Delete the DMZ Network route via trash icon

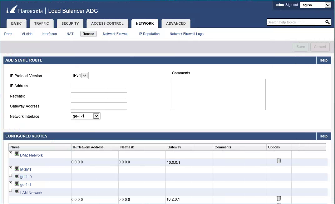pos(278,161)
